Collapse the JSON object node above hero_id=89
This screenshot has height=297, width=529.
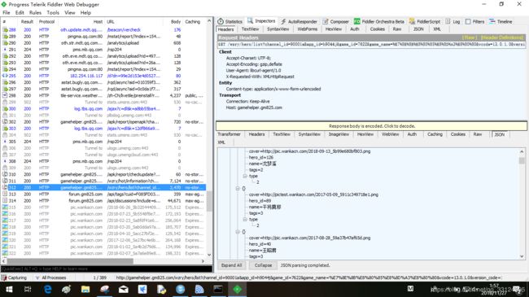click(x=238, y=188)
